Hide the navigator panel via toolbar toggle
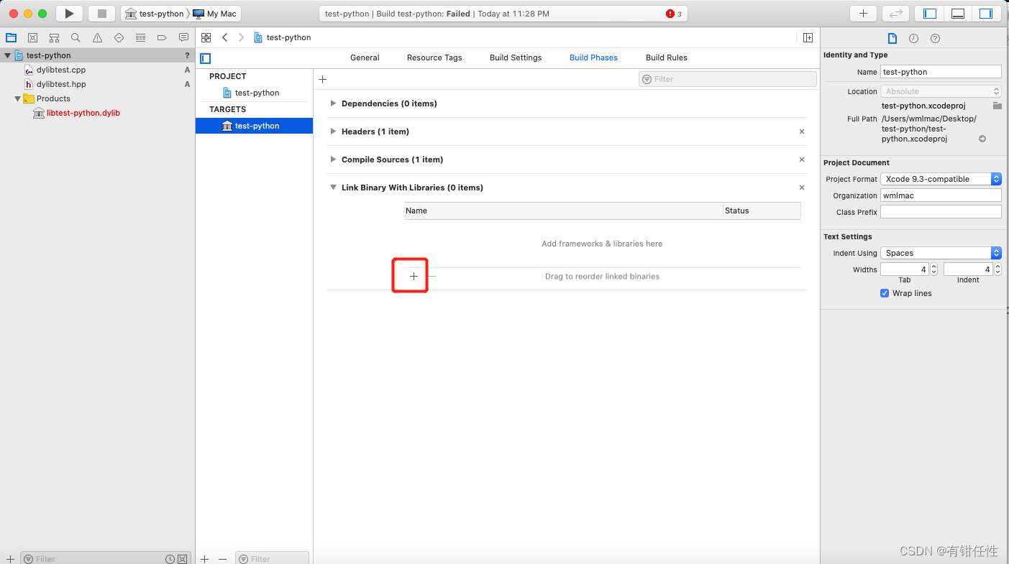 pyautogui.click(x=930, y=14)
